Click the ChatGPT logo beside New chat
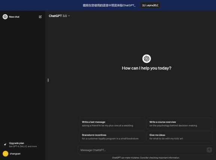 pyautogui.click(x=5, y=17)
